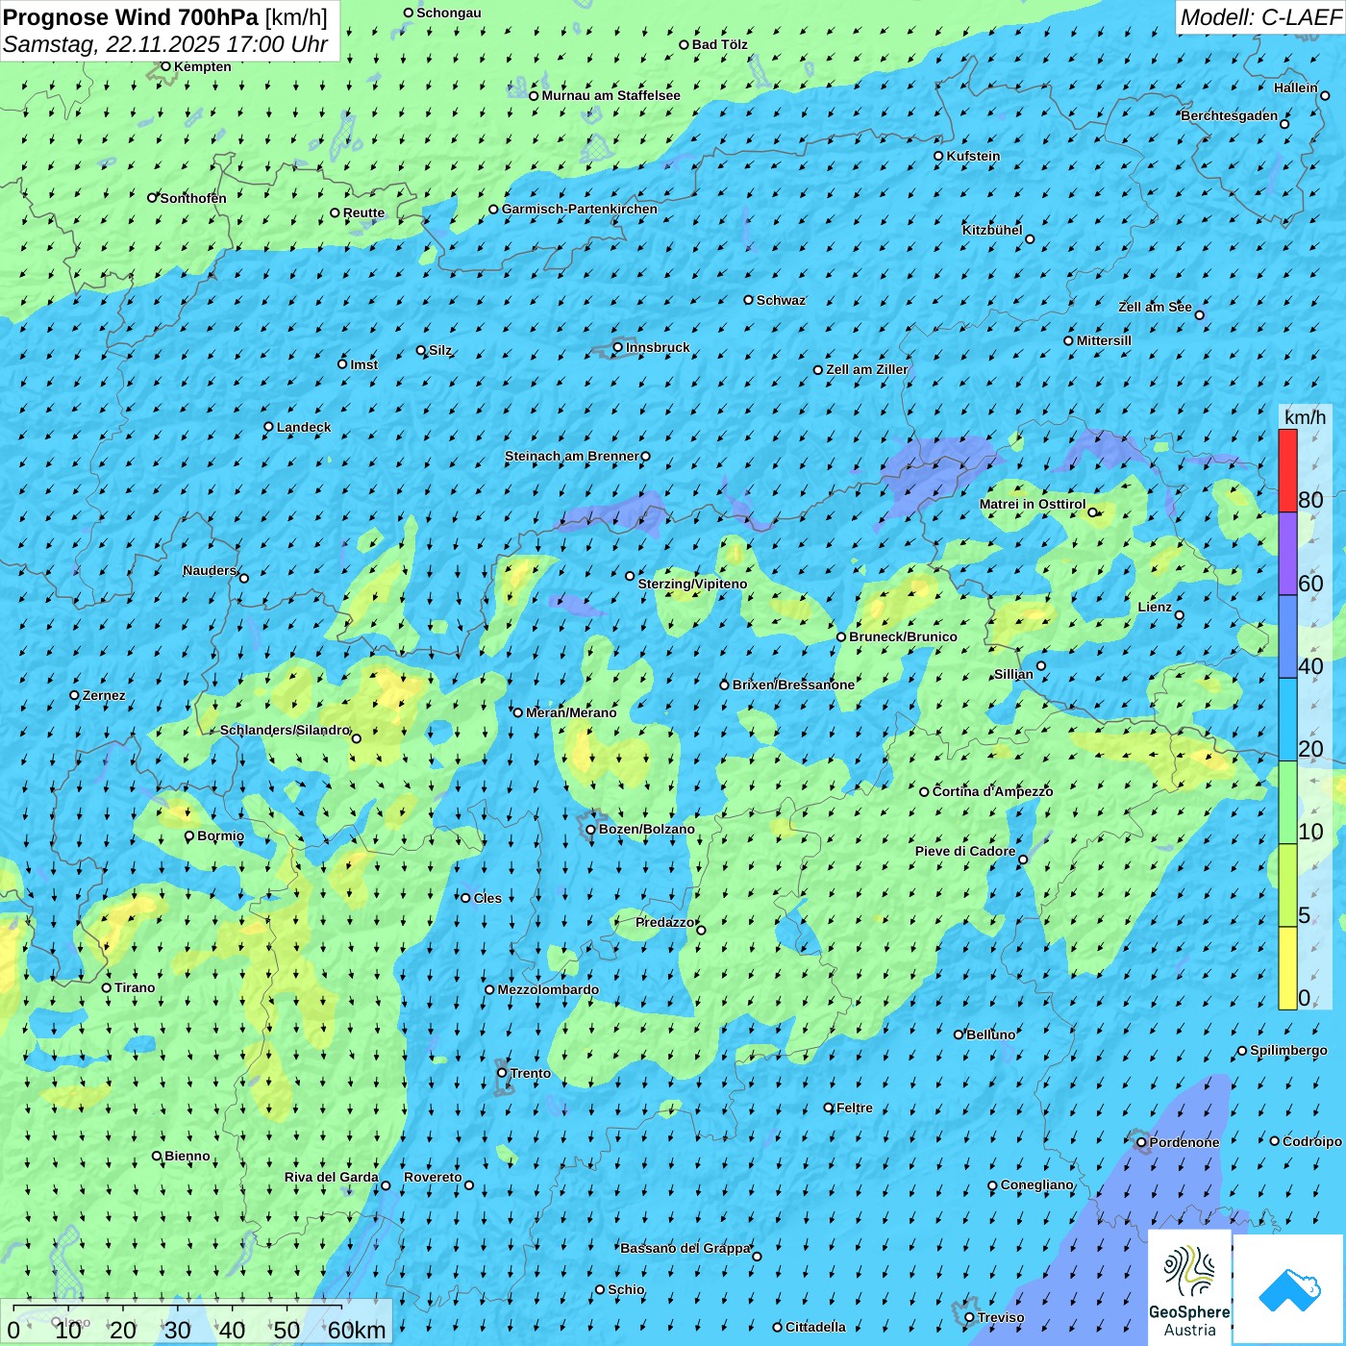This screenshot has height=1346, width=1346.
Task: Click the 'Bassano del Grappa' label
Action: coord(685,1248)
